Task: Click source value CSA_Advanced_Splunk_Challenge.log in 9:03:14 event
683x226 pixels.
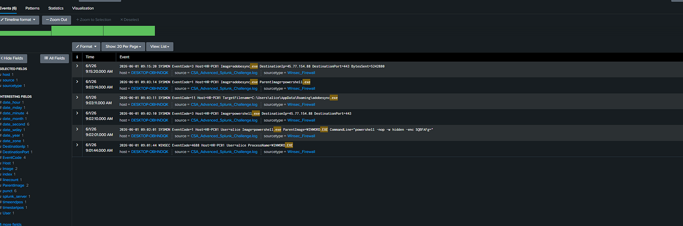Action: [224, 89]
